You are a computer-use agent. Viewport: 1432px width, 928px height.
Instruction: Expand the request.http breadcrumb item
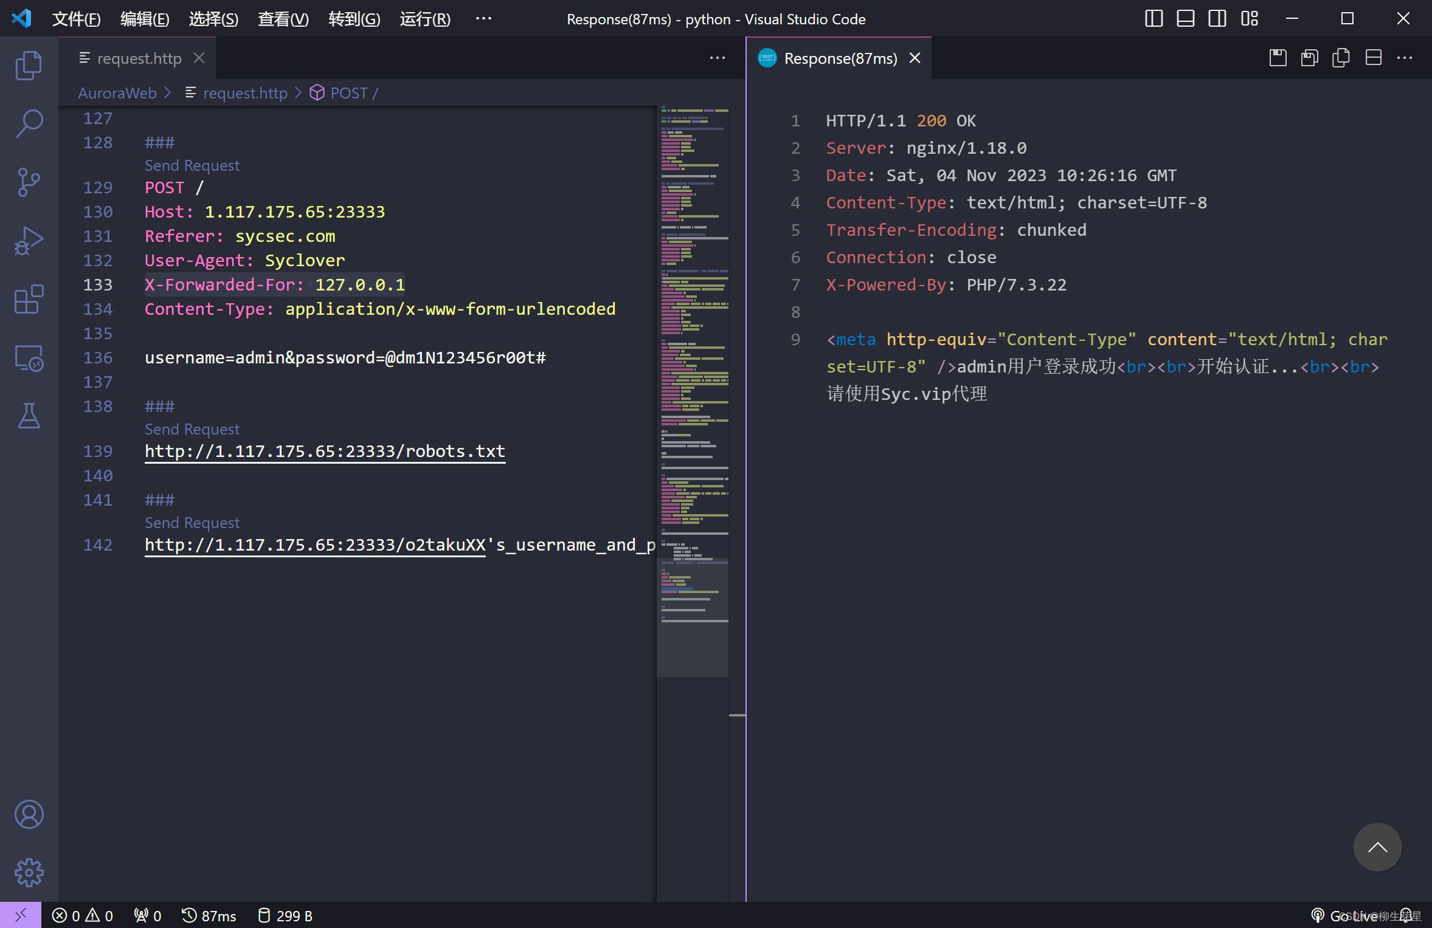pyautogui.click(x=244, y=93)
